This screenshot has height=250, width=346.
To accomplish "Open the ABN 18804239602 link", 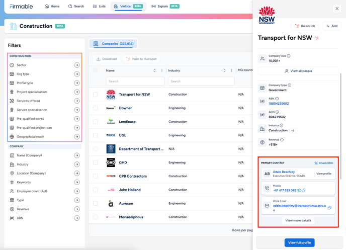I will (279, 104).
